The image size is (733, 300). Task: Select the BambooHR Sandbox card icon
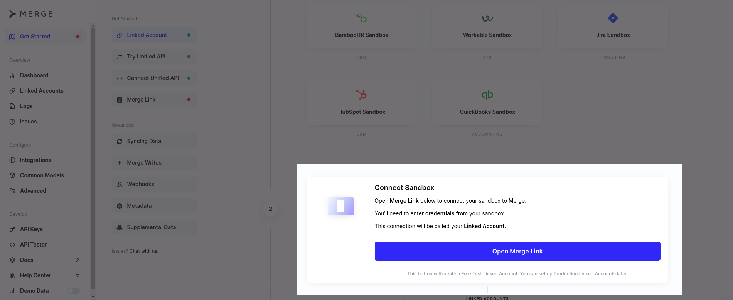361,18
